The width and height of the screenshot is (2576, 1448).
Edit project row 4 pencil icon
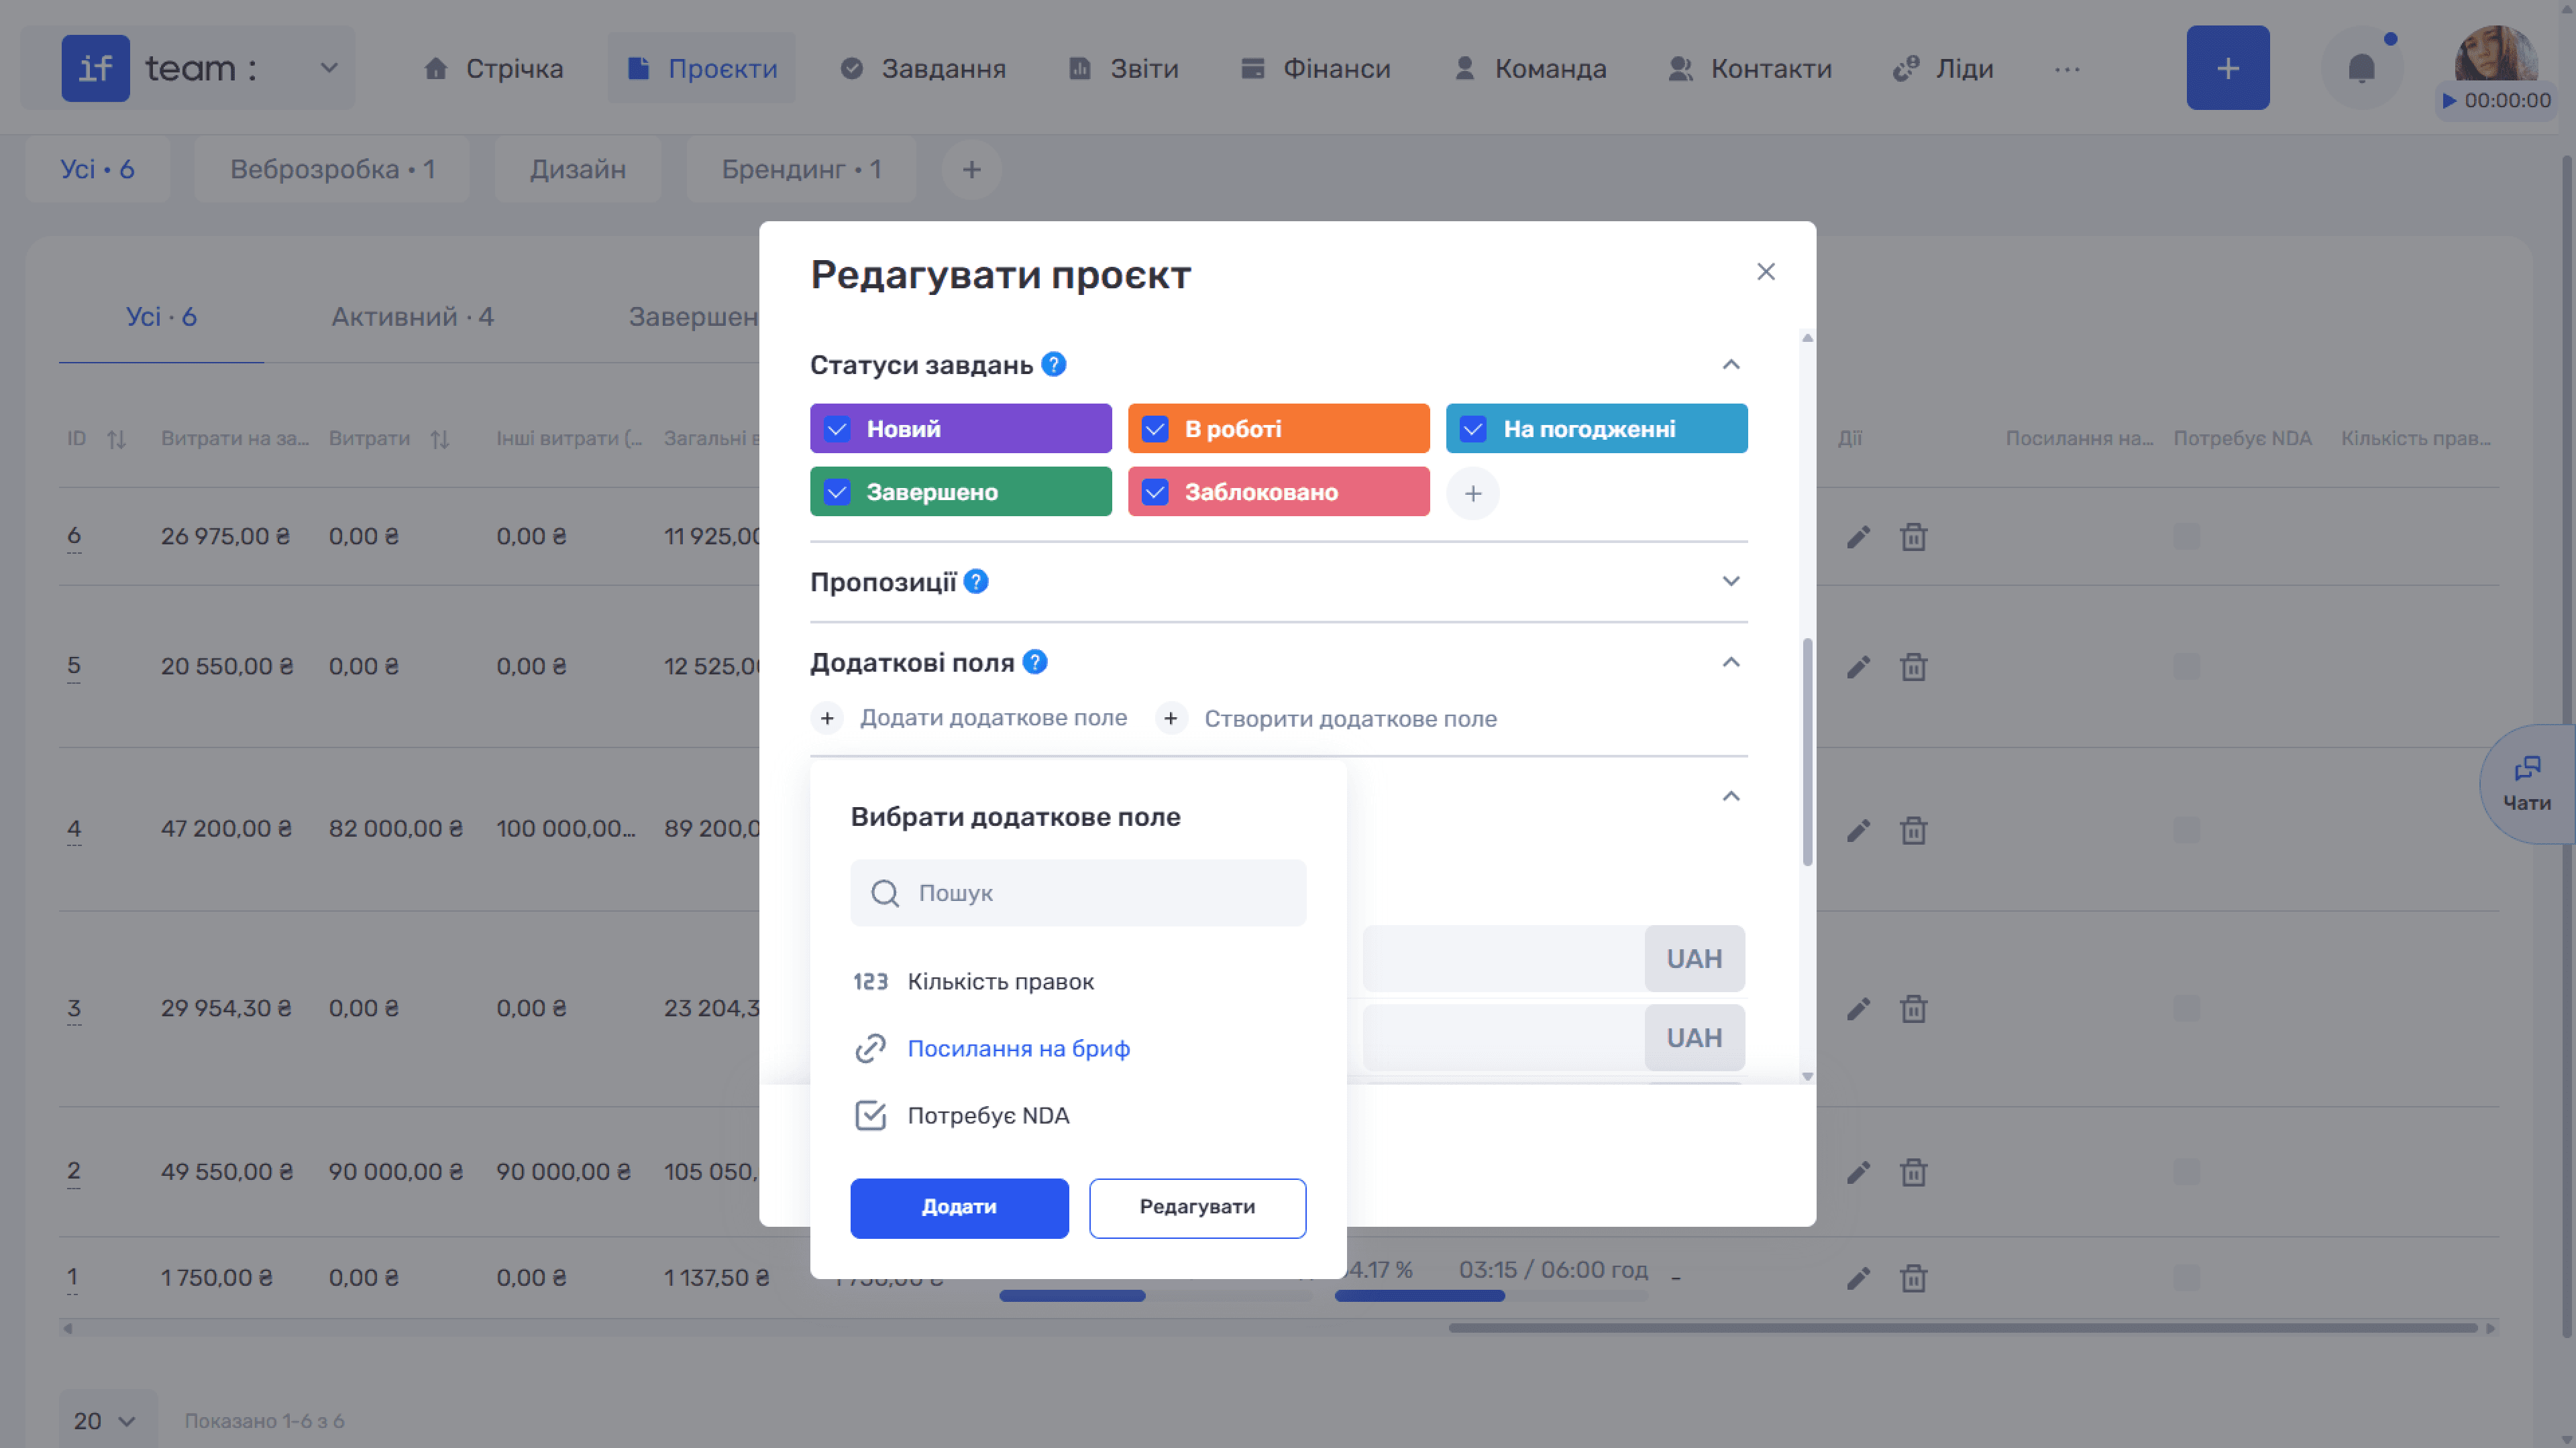click(1858, 831)
